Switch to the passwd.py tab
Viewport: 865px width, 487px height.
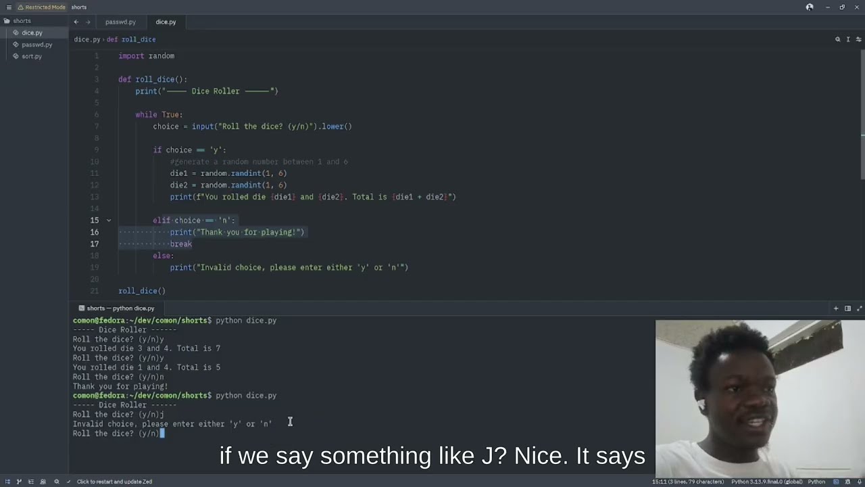pos(120,22)
